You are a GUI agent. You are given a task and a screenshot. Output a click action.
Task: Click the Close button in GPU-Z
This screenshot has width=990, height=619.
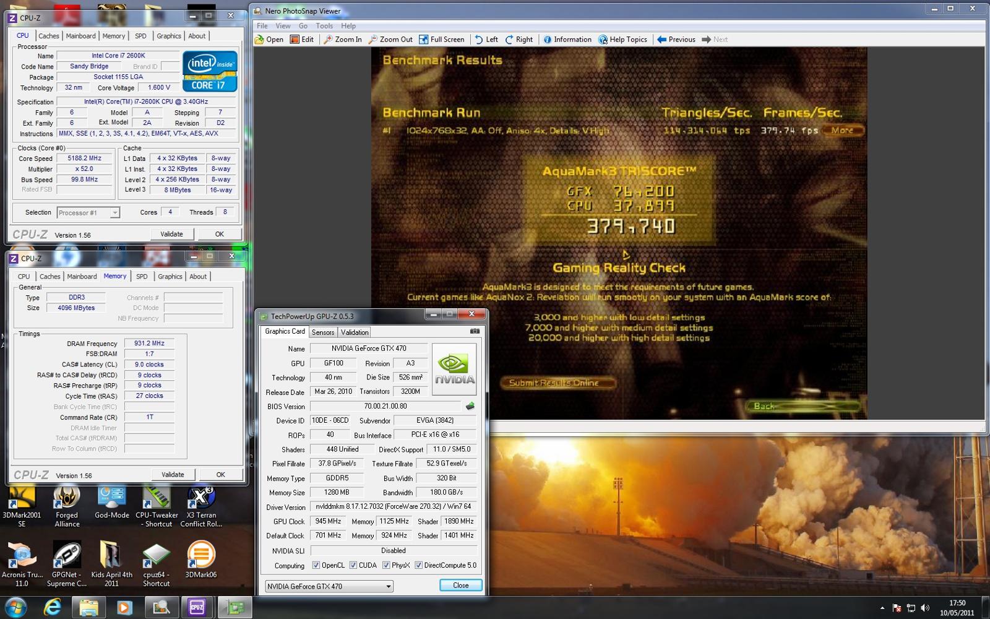461,586
